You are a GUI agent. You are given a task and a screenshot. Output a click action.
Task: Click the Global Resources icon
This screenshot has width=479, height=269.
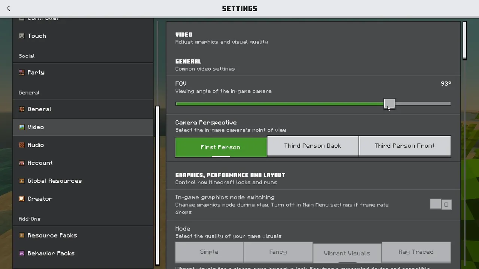coord(22,181)
